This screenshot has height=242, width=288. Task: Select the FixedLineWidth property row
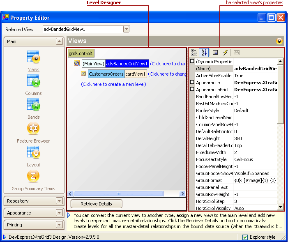[x=236, y=152]
